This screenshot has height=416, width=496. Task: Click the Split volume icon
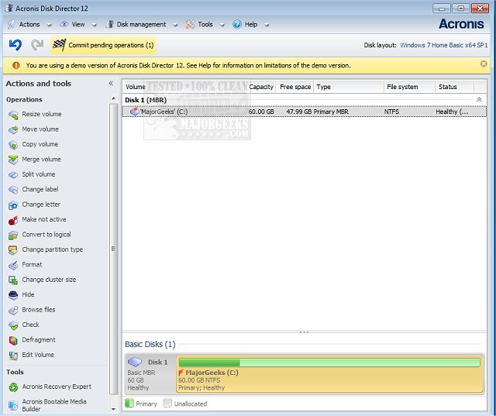coord(13,174)
